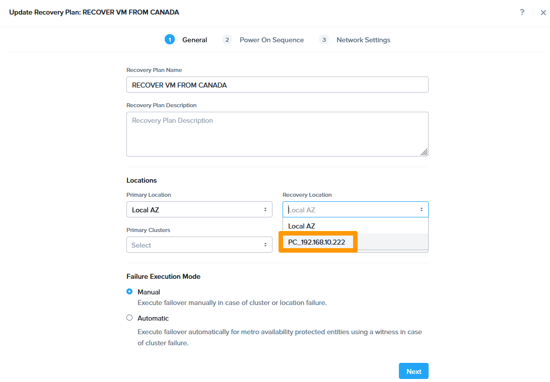The width and height of the screenshot is (550, 382).
Task: Close the Update Recovery Plan dialog
Action: point(543,13)
